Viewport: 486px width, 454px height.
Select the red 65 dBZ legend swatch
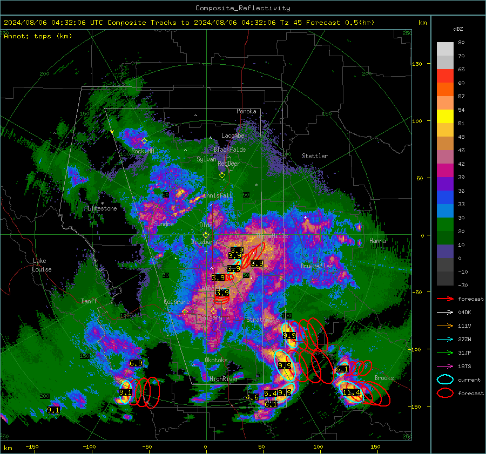[445, 76]
